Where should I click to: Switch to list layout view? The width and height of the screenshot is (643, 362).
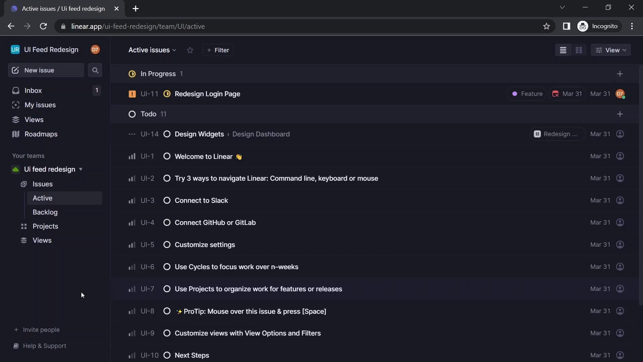(563, 50)
